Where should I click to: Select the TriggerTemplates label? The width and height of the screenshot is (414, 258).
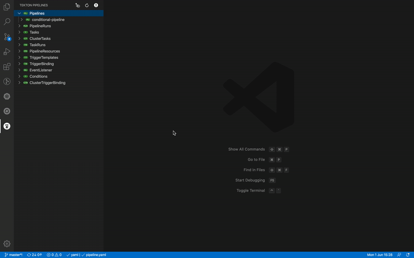click(44, 57)
